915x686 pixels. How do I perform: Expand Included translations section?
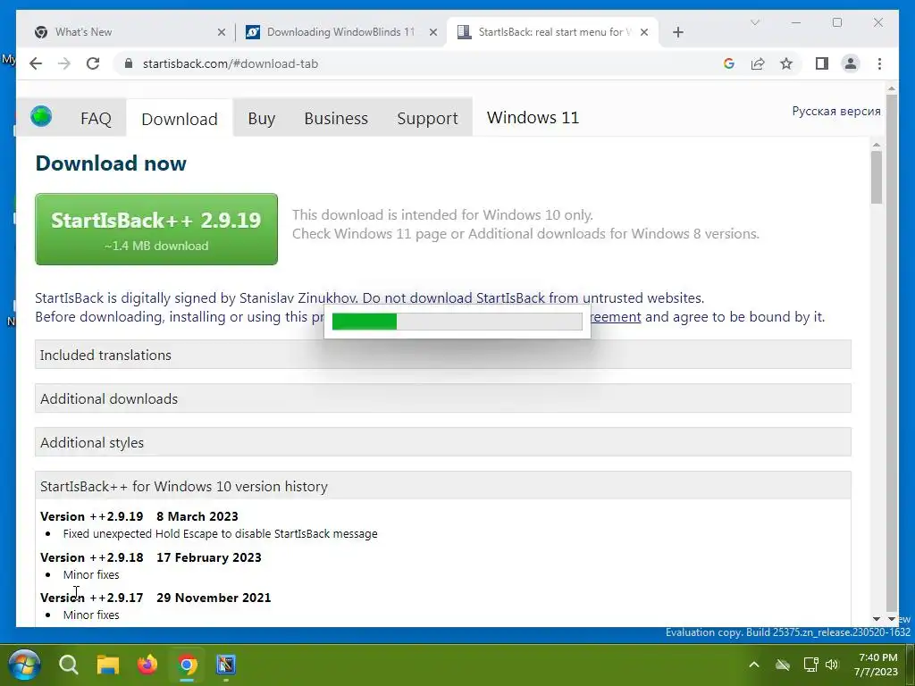tap(443, 355)
